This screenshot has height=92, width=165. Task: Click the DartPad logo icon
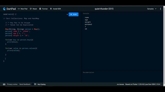4,9
